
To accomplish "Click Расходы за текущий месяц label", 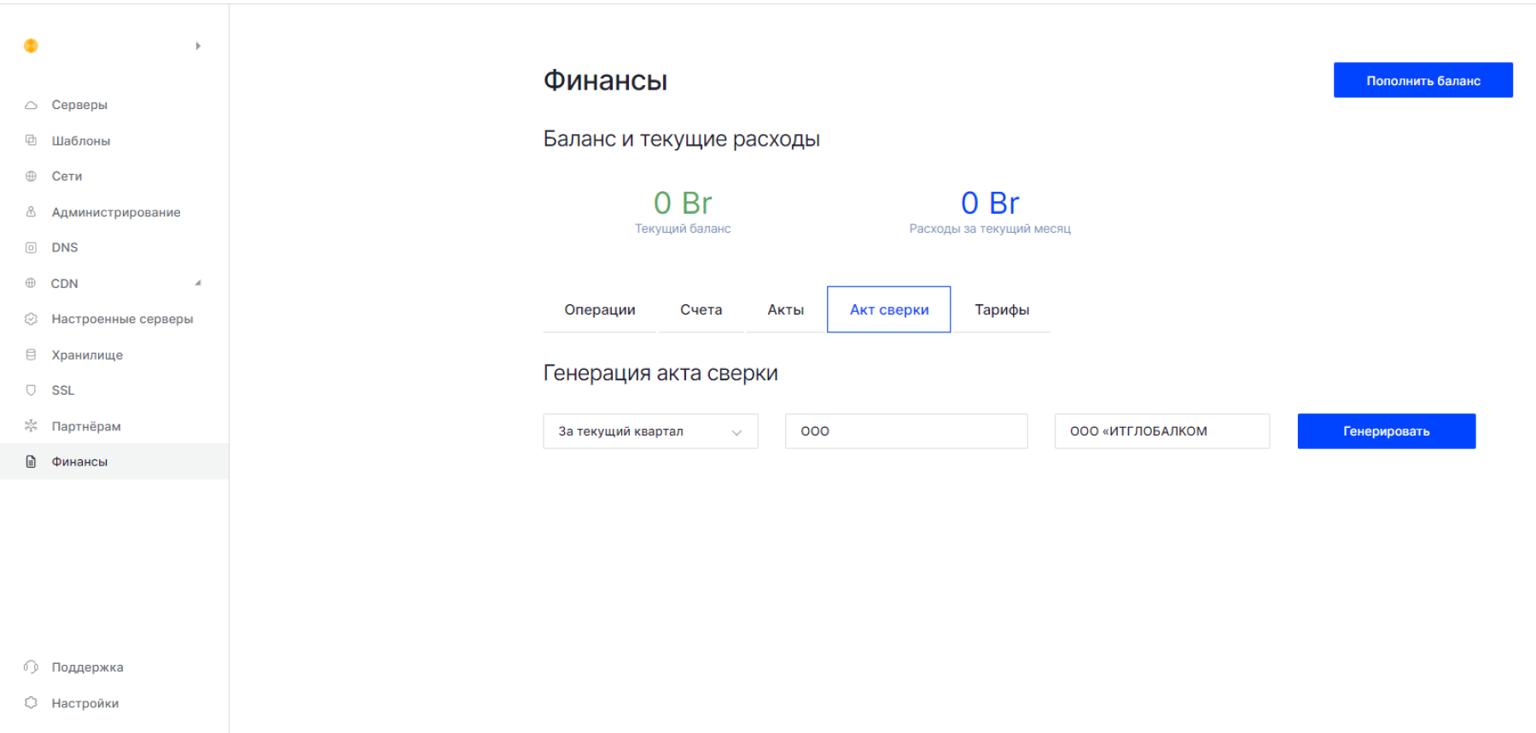I will [990, 228].
